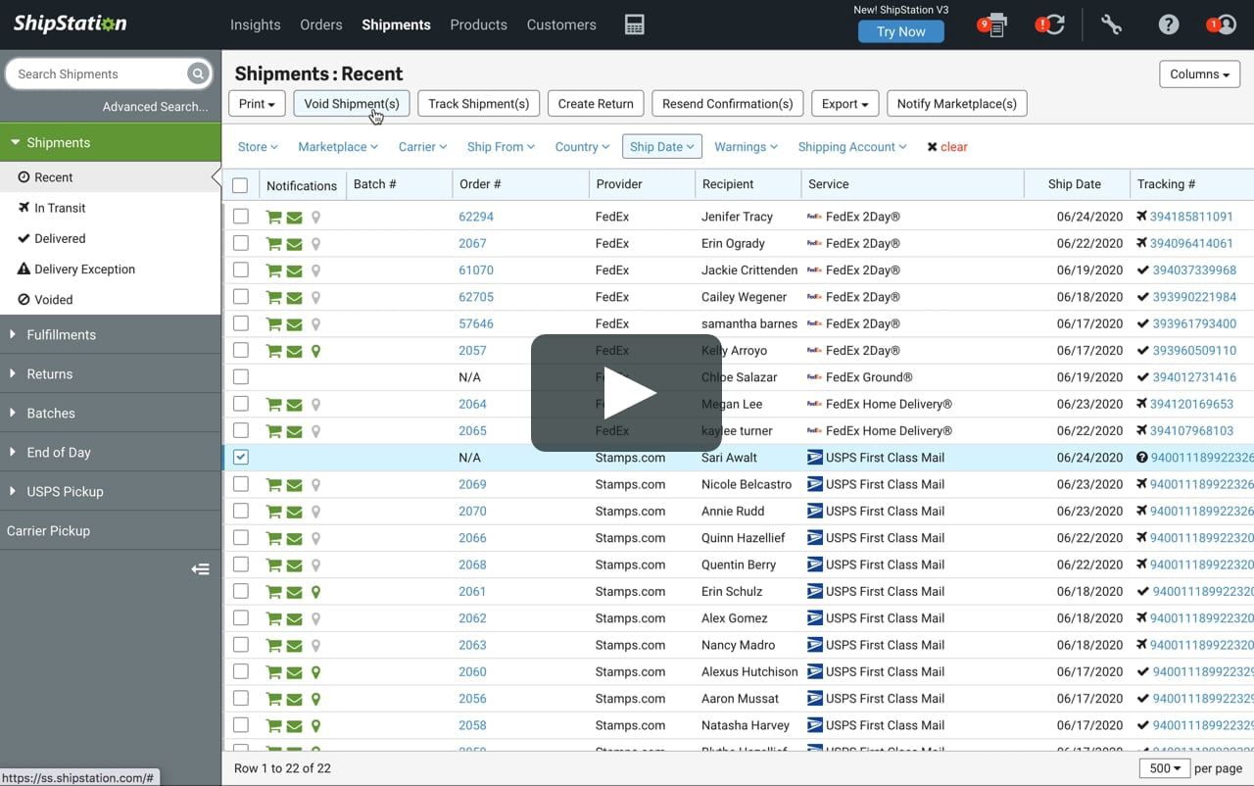Click the USPS icon in Sari Awalt row

814,458
